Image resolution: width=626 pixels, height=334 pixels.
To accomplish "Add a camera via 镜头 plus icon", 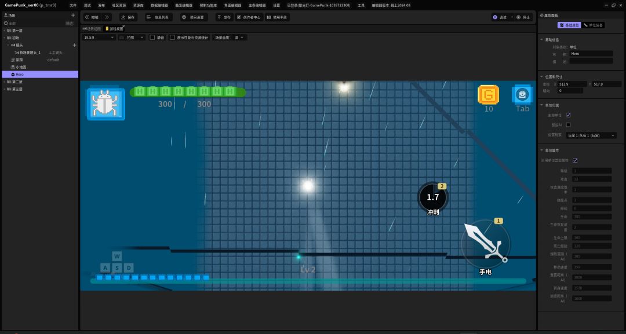I will tap(74, 45).
